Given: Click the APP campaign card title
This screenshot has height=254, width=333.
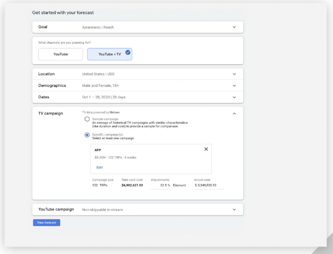Looking at the screenshot, I should (x=98, y=150).
